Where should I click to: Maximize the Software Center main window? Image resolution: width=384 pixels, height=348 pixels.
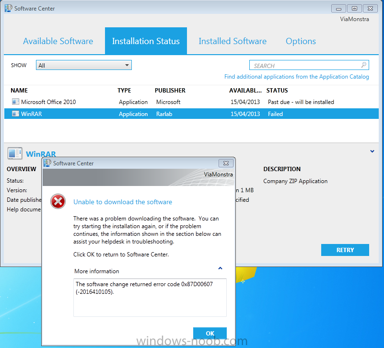point(354,8)
